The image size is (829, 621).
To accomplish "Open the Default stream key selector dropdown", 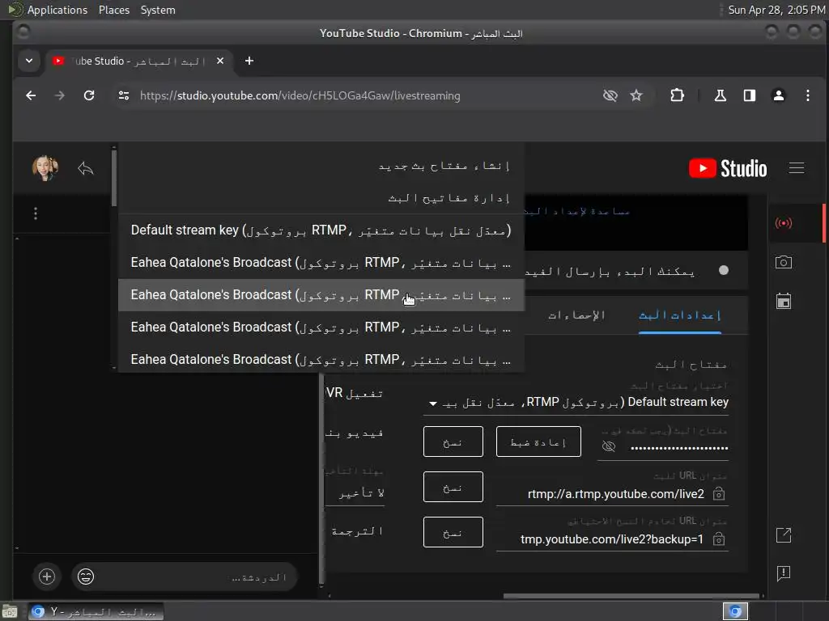I will coord(576,403).
